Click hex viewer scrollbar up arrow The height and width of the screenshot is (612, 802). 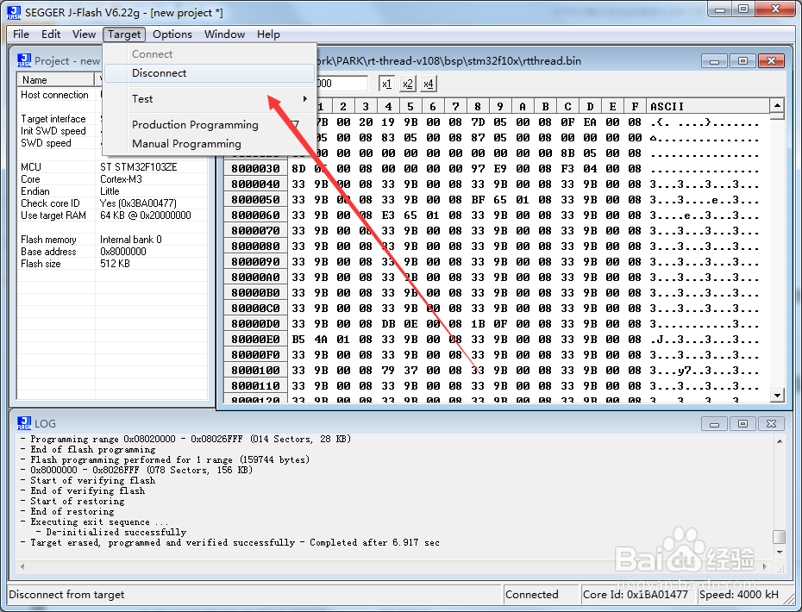tap(777, 106)
